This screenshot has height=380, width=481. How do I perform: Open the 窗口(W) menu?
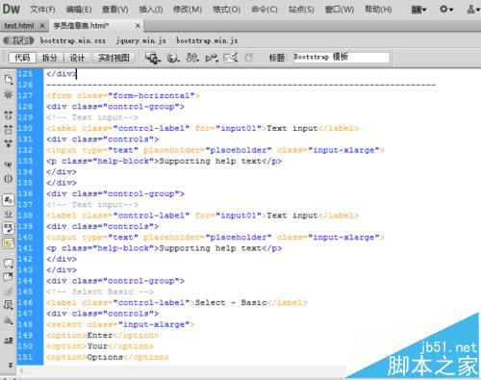[340, 10]
